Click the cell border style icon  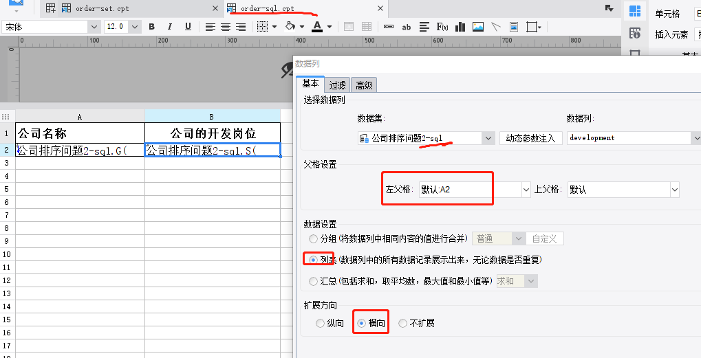pyautogui.click(x=262, y=27)
